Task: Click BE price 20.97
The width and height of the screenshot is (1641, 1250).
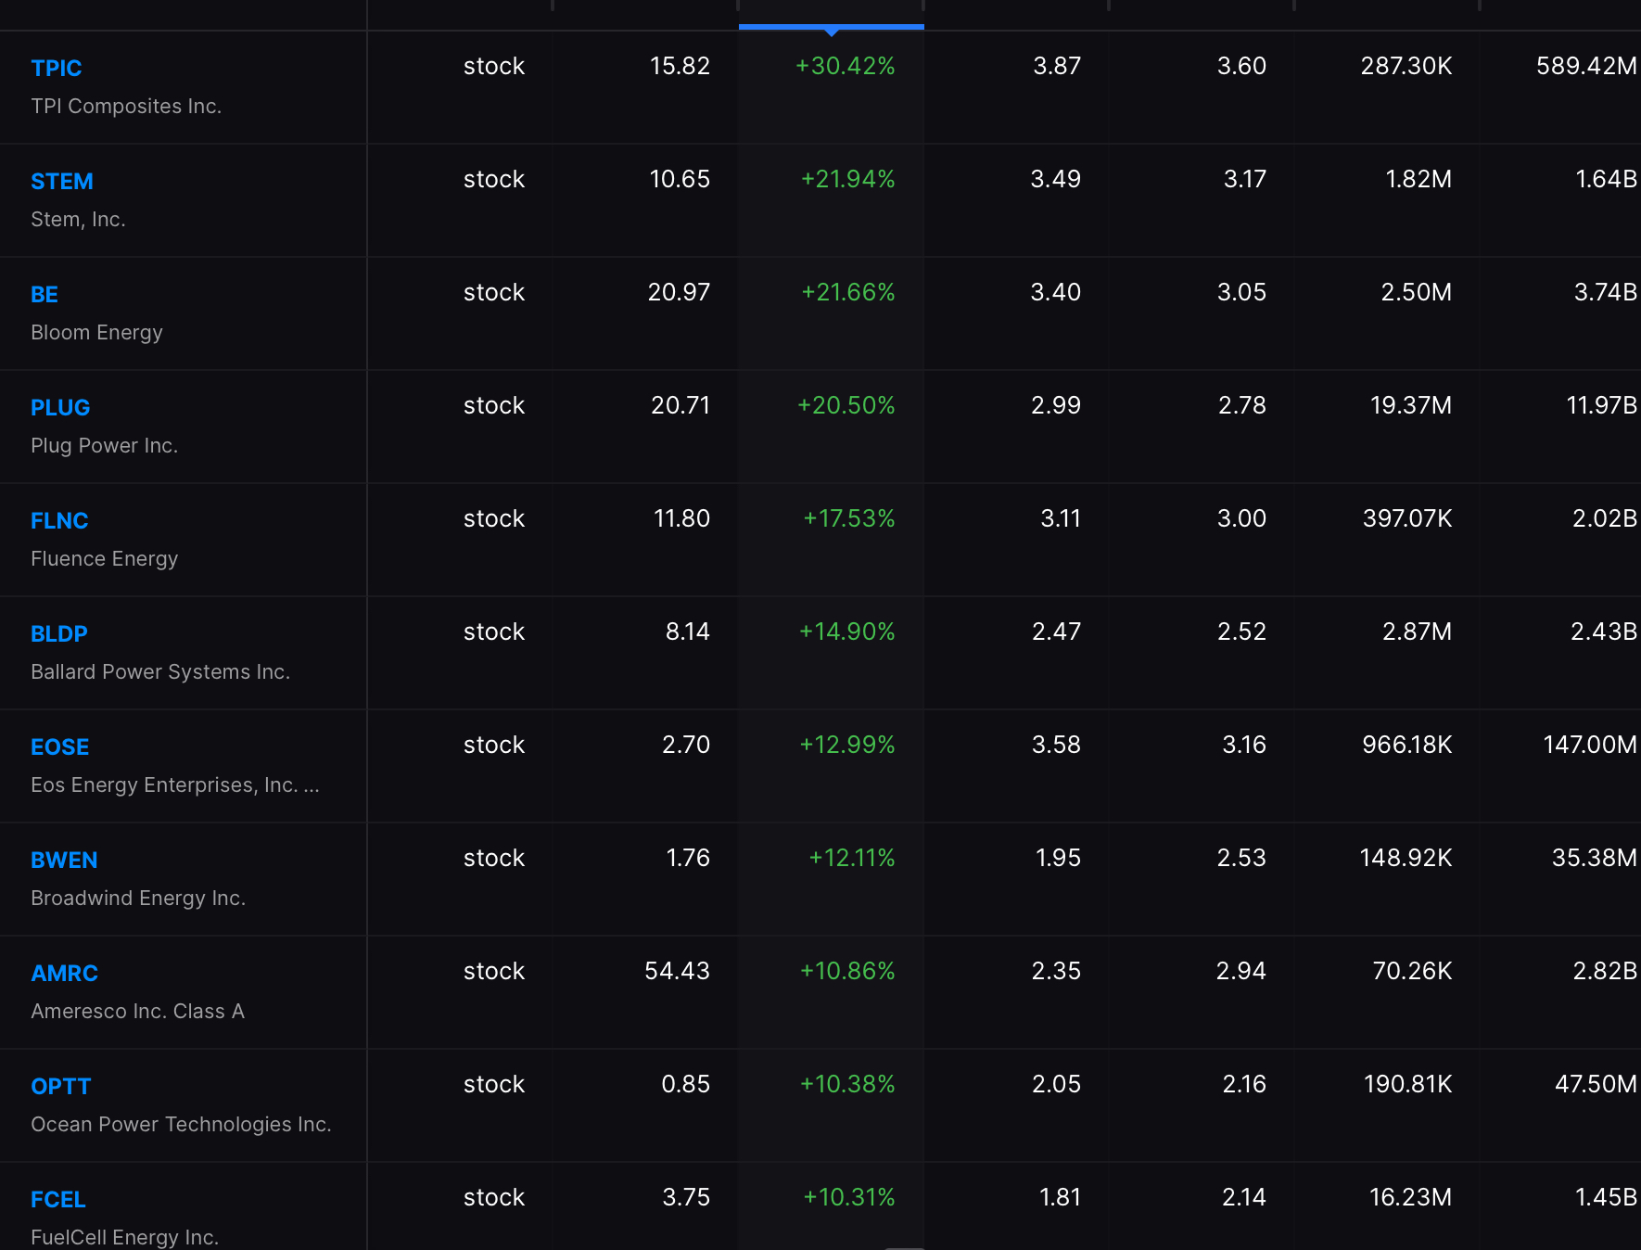Action: click(679, 292)
